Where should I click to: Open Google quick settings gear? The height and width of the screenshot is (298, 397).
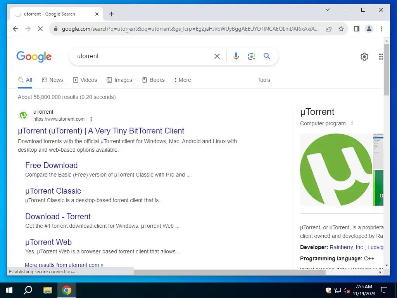pos(364,57)
